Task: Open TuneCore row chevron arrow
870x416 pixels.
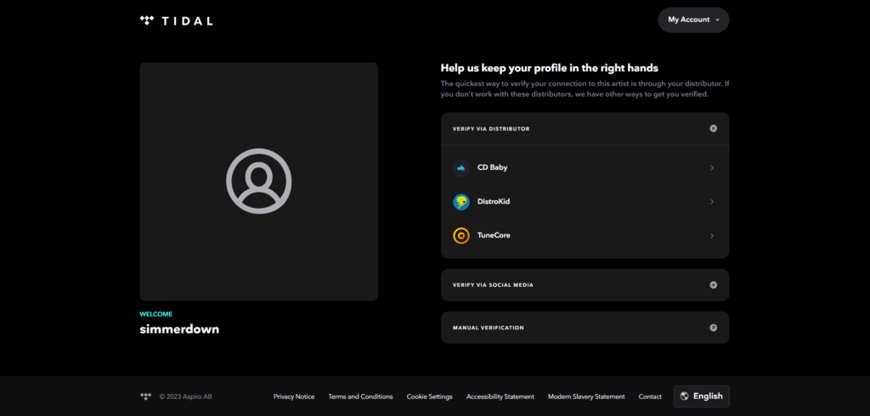Action: [x=712, y=236]
